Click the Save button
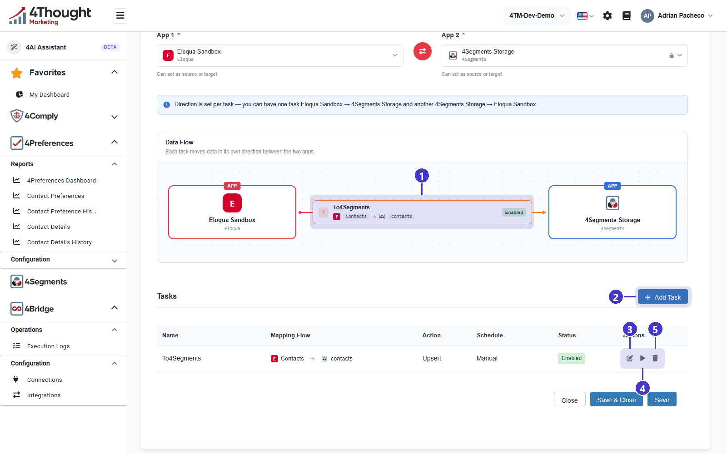The width and height of the screenshot is (727, 454). (662, 400)
